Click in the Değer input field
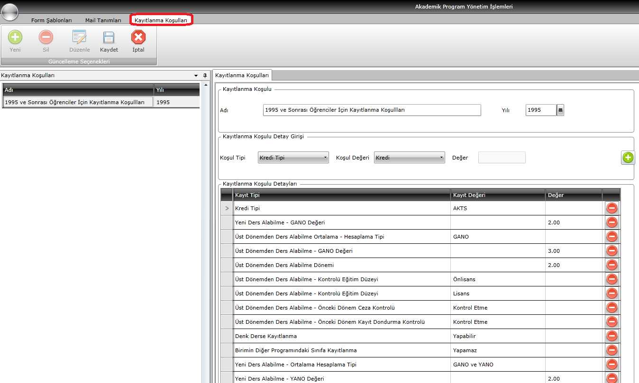The image size is (639, 383). (x=502, y=158)
